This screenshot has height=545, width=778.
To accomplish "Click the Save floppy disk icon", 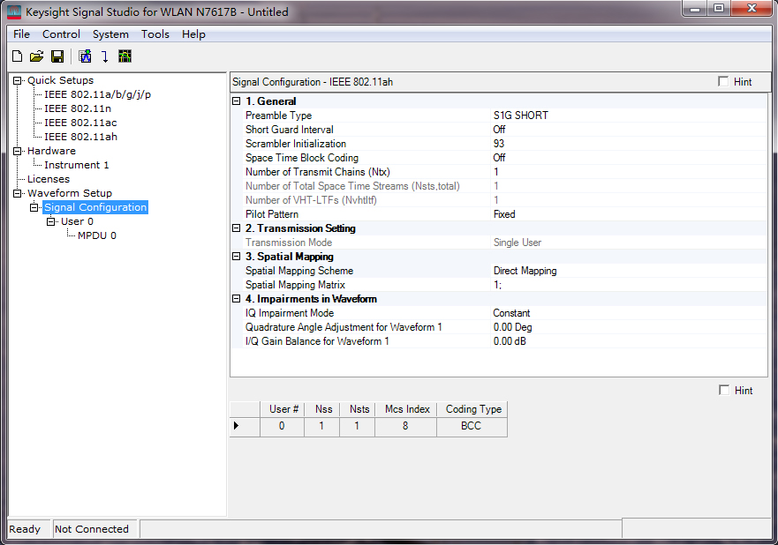I will pyautogui.click(x=57, y=56).
